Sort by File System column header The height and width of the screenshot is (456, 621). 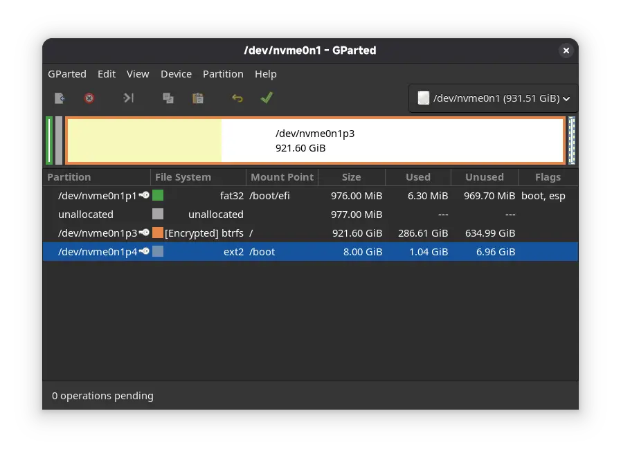point(198,177)
